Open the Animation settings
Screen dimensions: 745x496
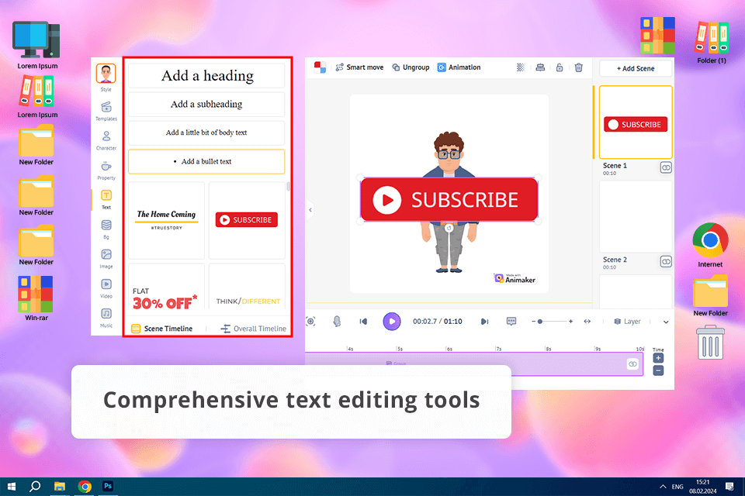(x=459, y=67)
